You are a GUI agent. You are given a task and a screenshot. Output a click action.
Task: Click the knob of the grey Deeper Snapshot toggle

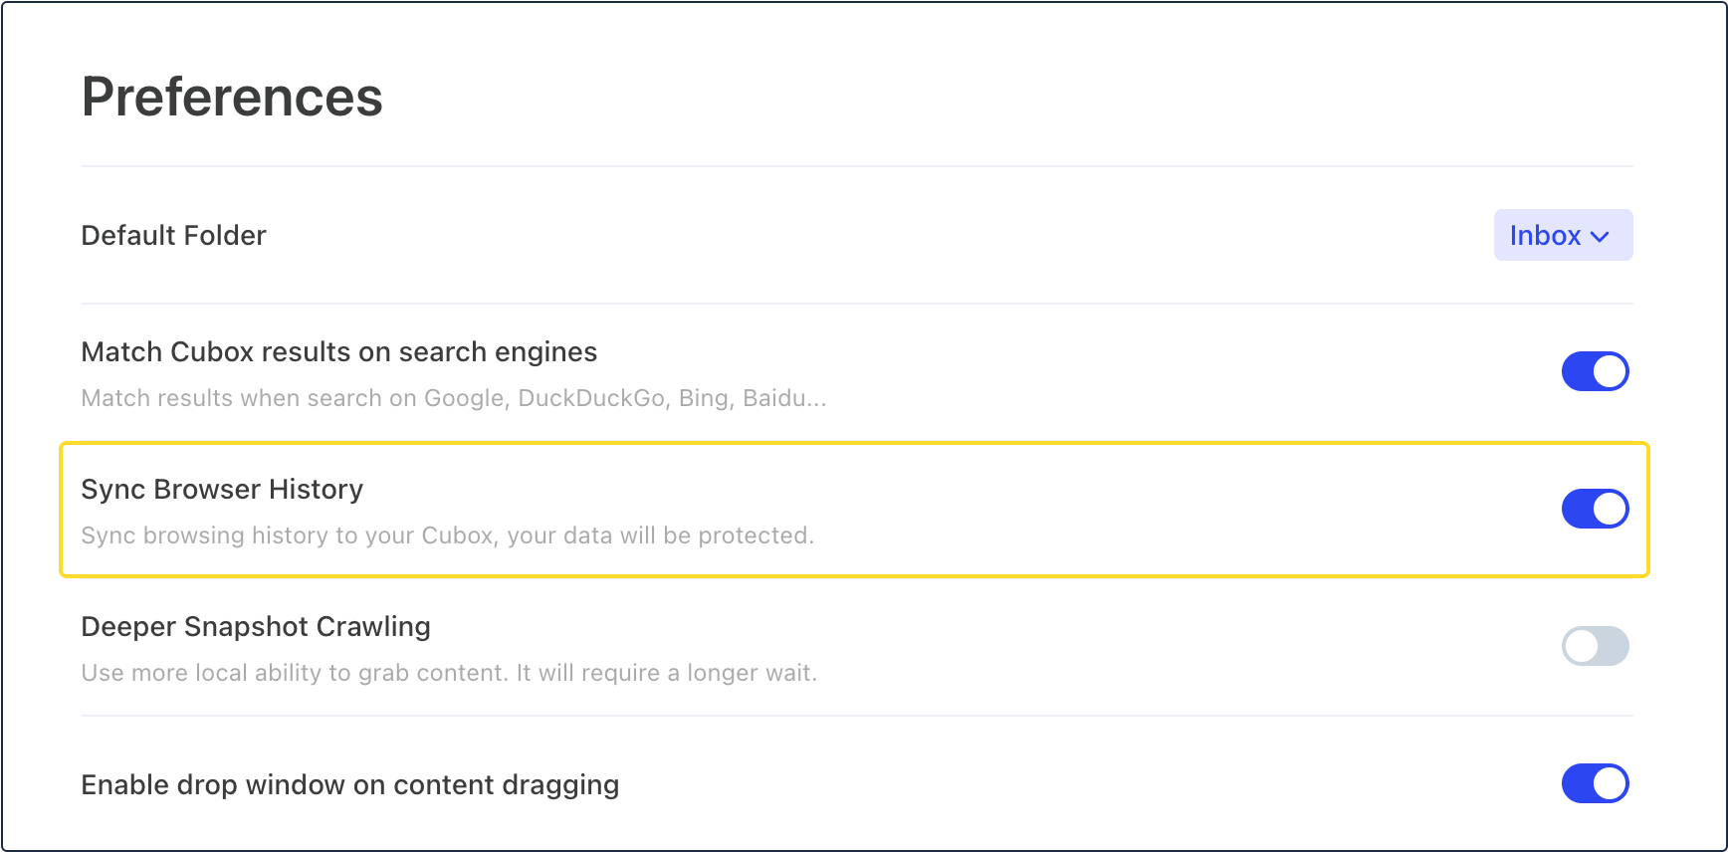[x=1581, y=646]
